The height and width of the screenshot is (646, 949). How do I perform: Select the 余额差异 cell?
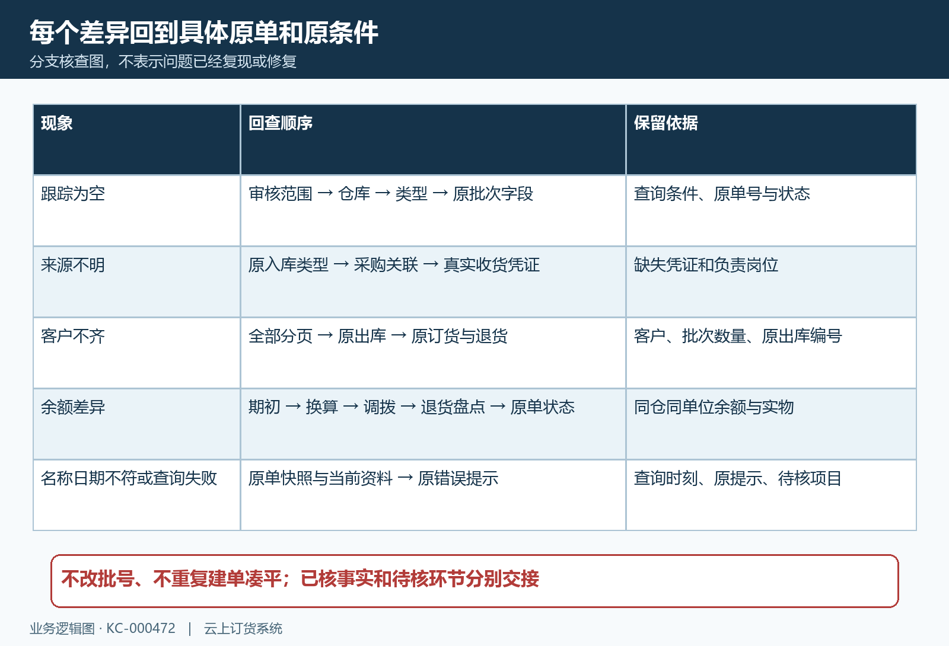pyautogui.click(x=137, y=424)
